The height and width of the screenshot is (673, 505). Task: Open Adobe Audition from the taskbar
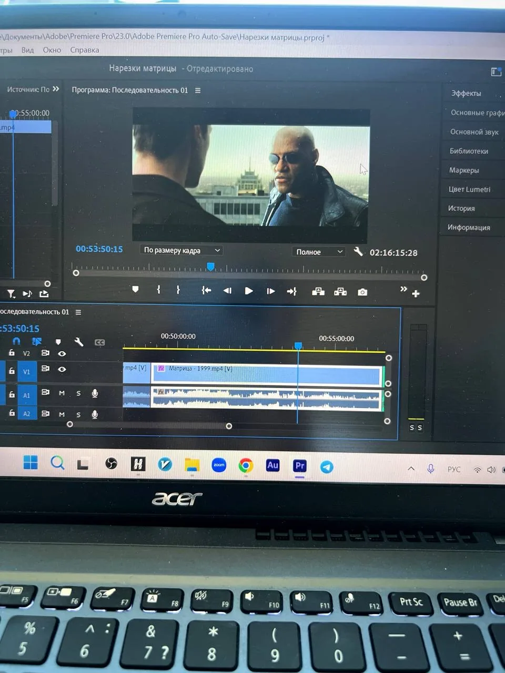[x=272, y=465]
